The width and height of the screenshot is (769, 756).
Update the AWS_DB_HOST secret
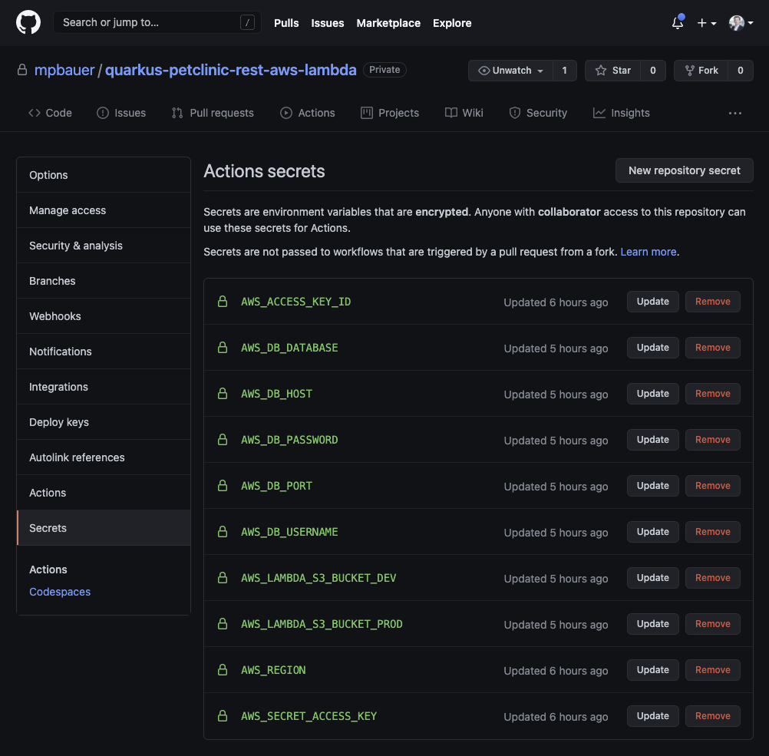[653, 394]
